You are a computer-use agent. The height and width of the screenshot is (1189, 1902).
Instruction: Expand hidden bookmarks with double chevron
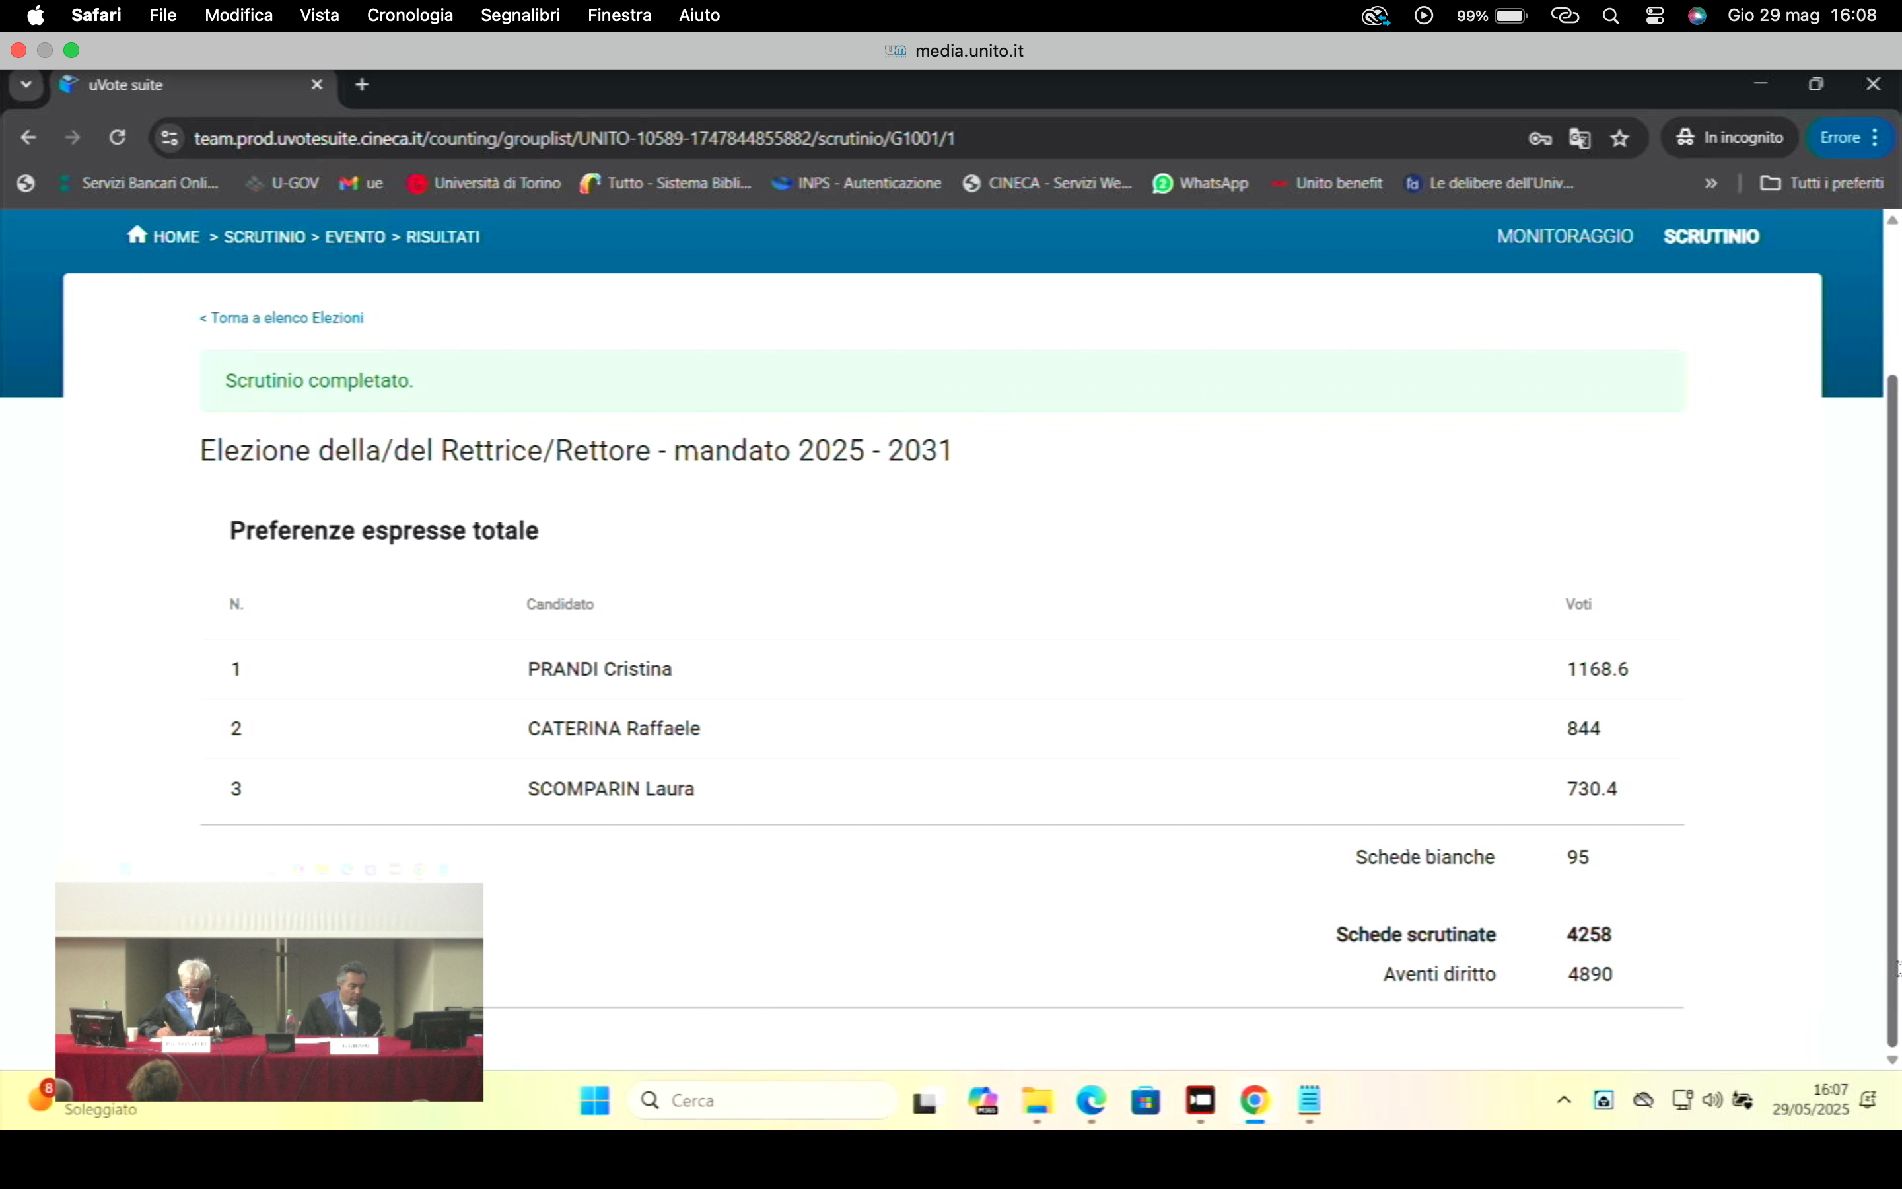(1710, 183)
